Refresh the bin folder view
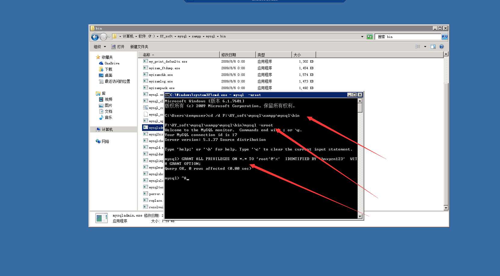The image size is (500, 276). (x=370, y=37)
